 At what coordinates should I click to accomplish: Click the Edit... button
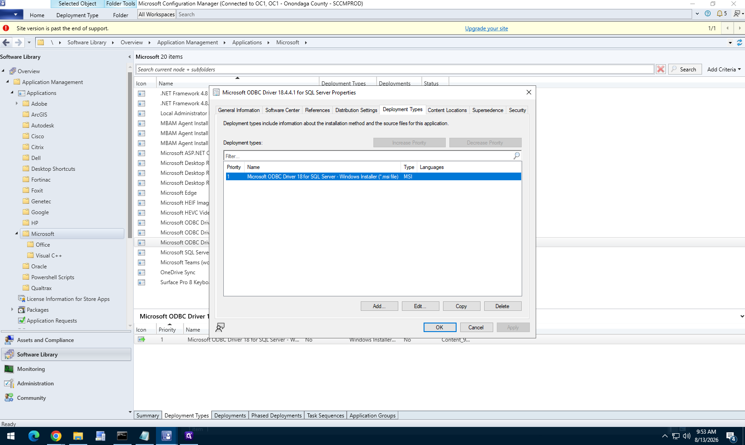tap(420, 306)
